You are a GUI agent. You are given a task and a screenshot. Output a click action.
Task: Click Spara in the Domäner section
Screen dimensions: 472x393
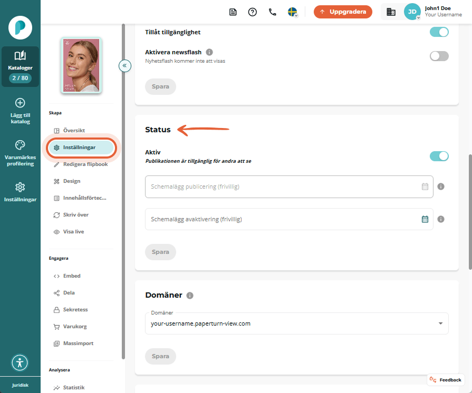click(x=160, y=356)
